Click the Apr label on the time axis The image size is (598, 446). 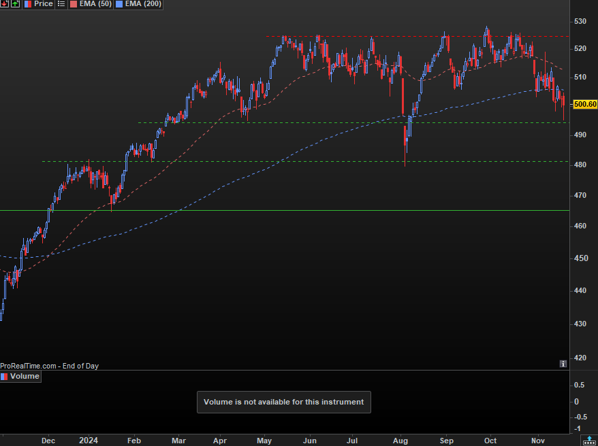pyautogui.click(x=220, y=441)
